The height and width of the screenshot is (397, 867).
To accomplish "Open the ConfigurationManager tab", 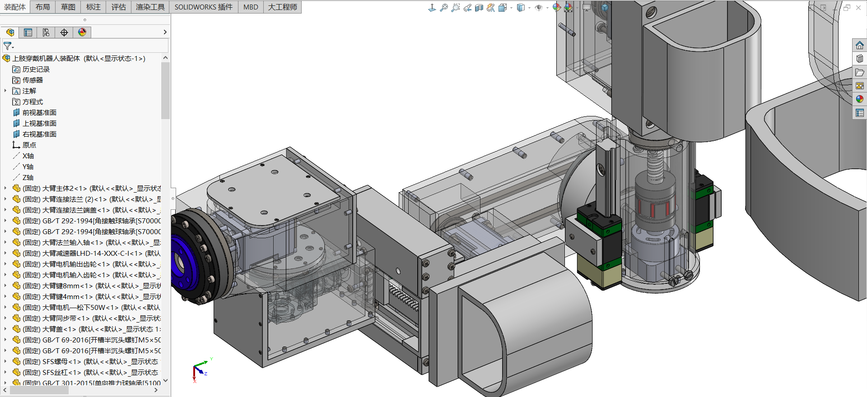I will [46, 32].
